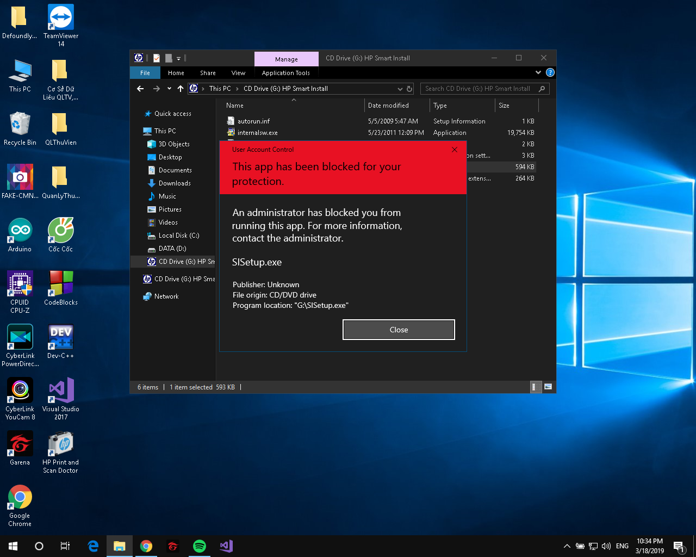Open the recent locations dropdown beside Forward
The width and height of the screenshot is (696, 557).
169,89
